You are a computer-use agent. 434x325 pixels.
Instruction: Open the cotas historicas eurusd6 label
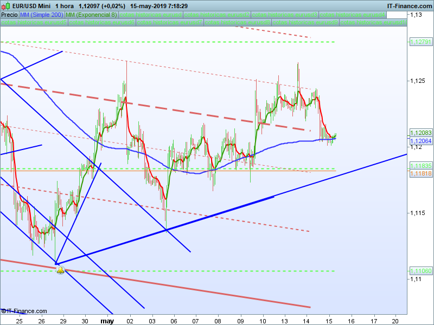102,22
